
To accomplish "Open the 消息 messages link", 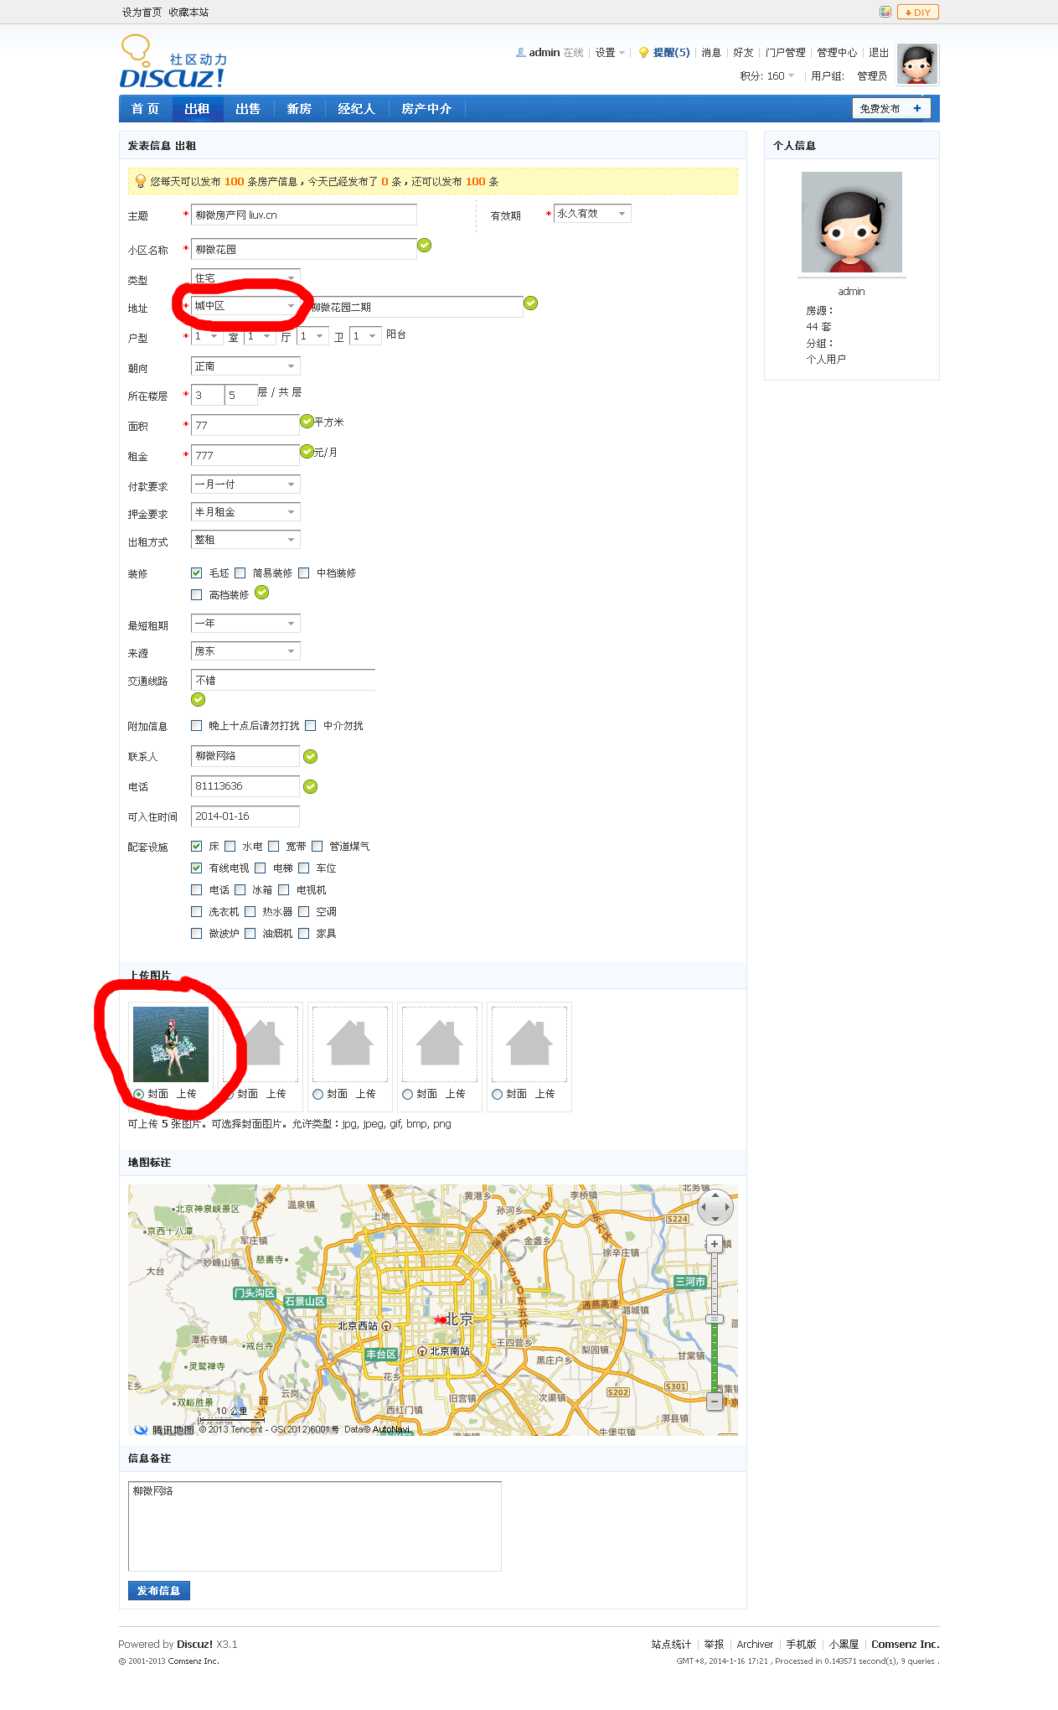I will 711,52.
